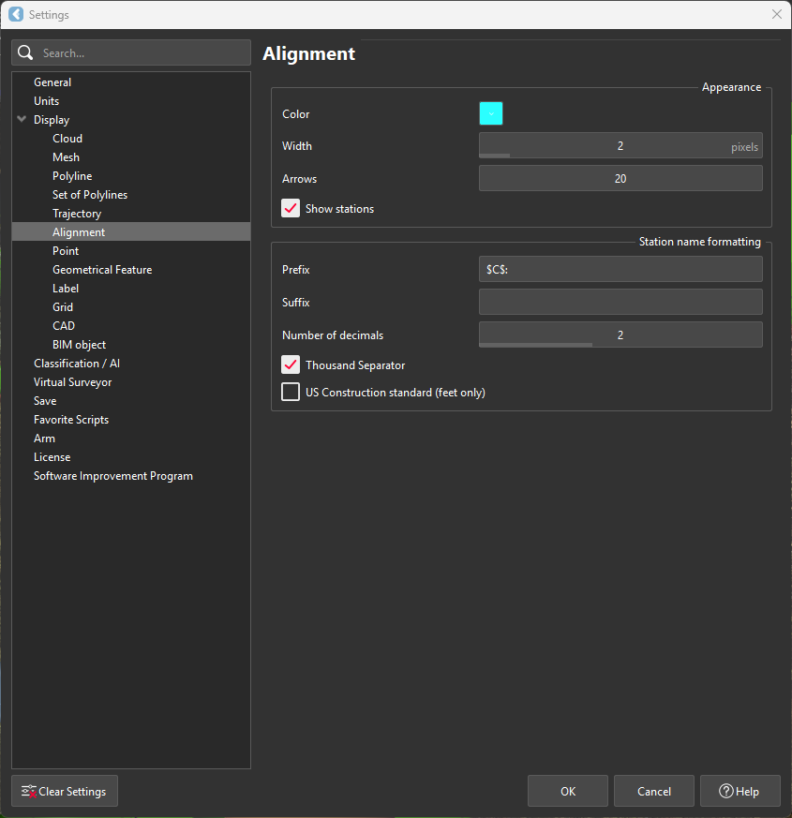Click the Prefix input field
Viewport: 792px width, 818px height.
620,270
